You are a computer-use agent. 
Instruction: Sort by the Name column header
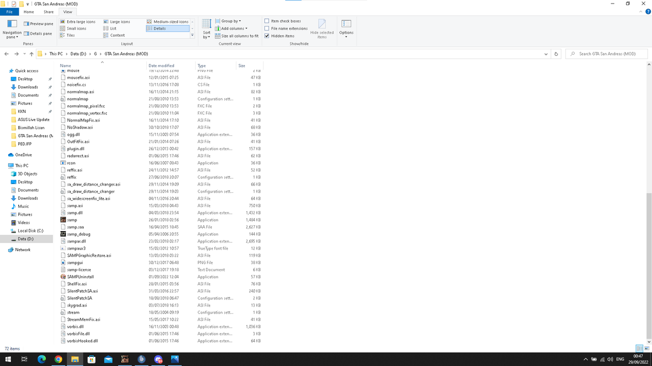(x=102, y=66)
